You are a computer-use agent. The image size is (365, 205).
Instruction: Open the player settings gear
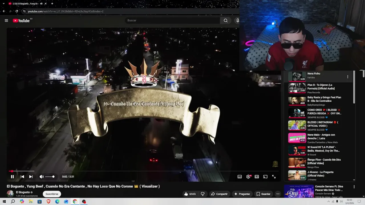248,177
